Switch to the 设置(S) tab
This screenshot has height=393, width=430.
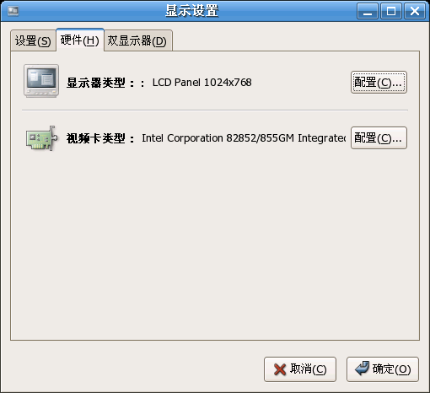[33, 40]
